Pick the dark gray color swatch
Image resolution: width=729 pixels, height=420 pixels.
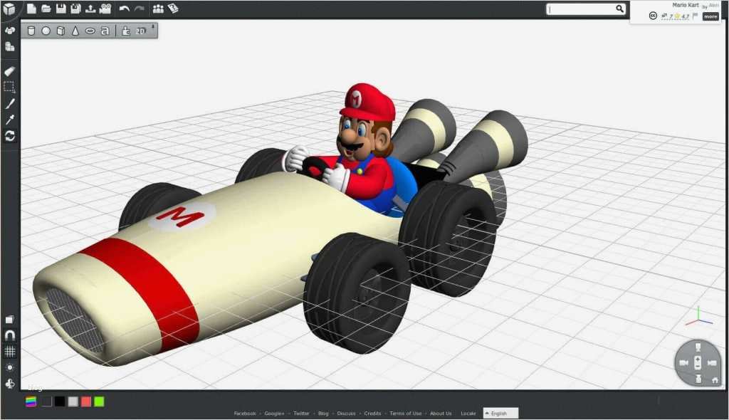click(47, 401)
